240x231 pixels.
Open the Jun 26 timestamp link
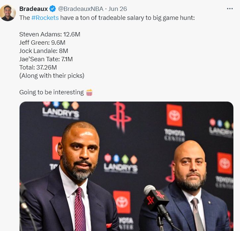[x=118, y=9]
